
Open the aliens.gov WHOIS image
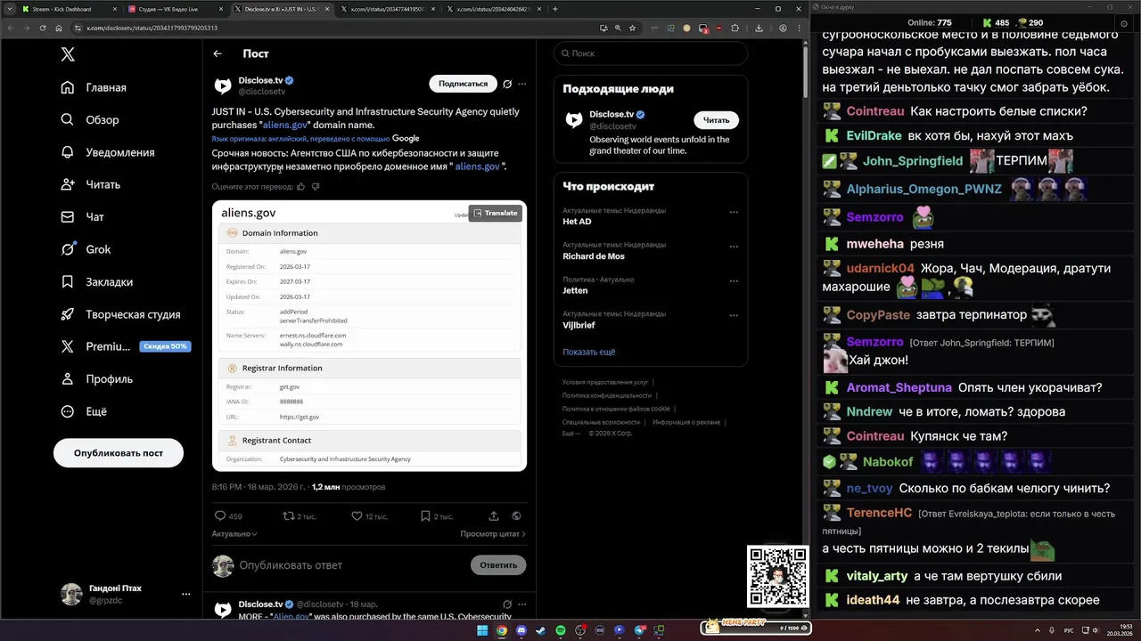[x=369, y=336]
